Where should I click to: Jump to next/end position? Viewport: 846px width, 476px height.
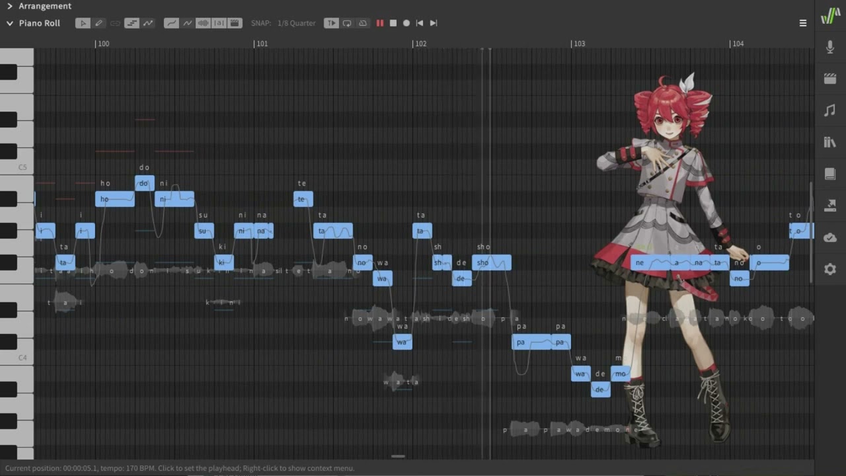click(434, 23)
